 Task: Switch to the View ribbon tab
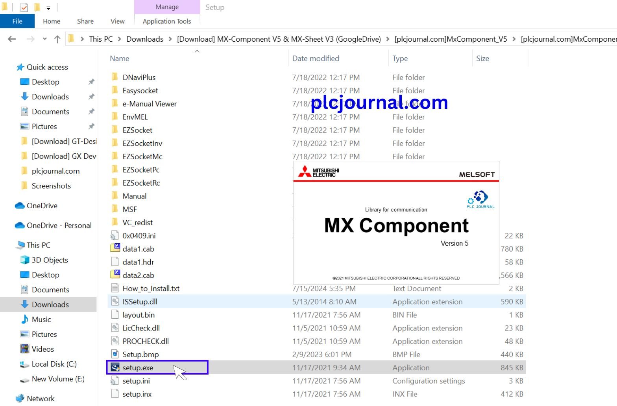pyautogui.click(x=117, y=21)
